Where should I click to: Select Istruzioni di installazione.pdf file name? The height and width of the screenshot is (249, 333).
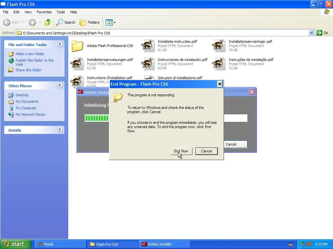click(180, 78)
